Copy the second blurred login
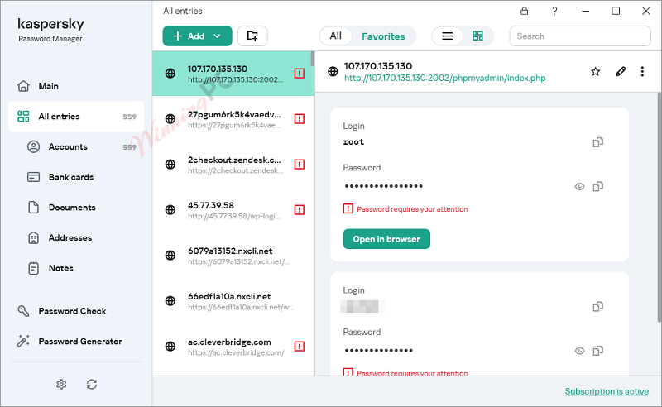 coord(597,307)
